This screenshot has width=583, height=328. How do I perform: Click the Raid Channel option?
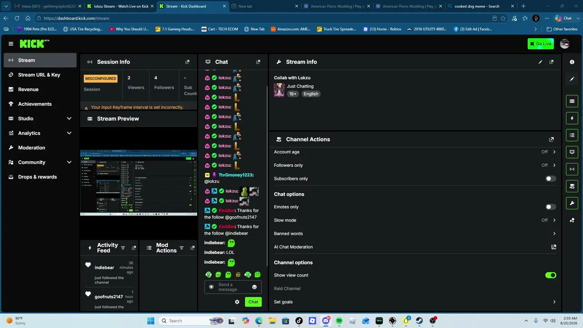[287, 288]
